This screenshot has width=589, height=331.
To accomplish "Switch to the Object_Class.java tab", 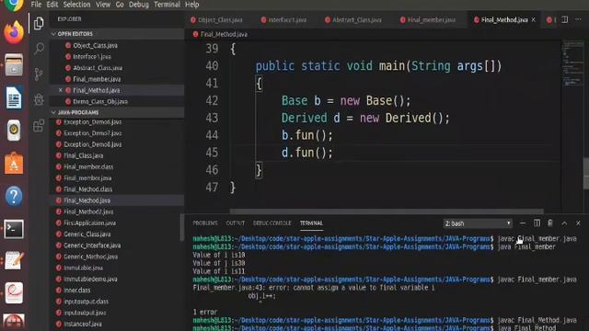I will [217, 20].
